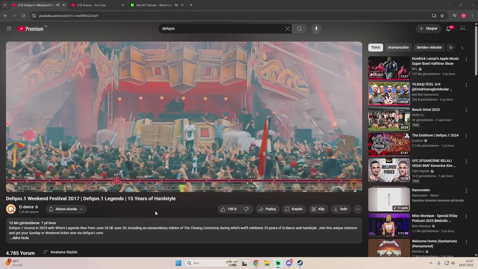This screenshot has width=478, height=269.
Task: Start voice search with microphone
Action: (316, 29)
